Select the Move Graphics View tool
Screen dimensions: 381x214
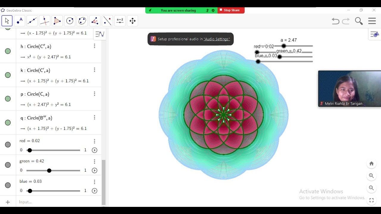click(x=132, y=21)
